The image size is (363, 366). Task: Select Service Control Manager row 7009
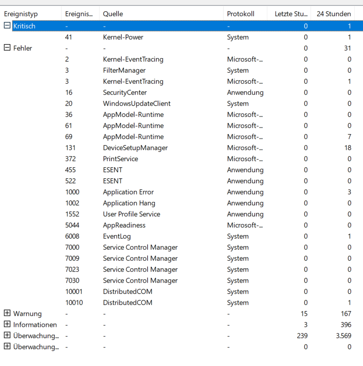[x=182, y=258]
